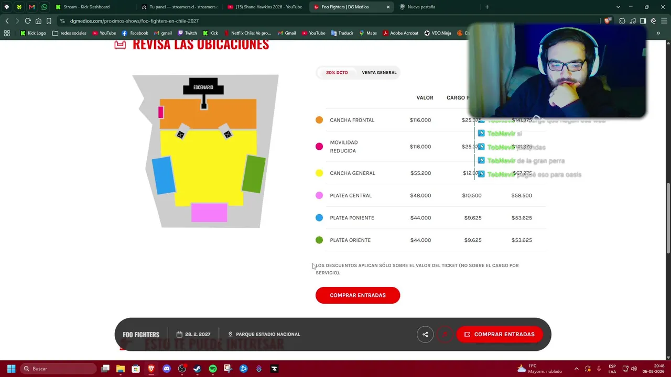The height and width of the screenshot is (377, 671).
Task: Open the pinned WhatsApp tab
Action: tap(44, 7)
